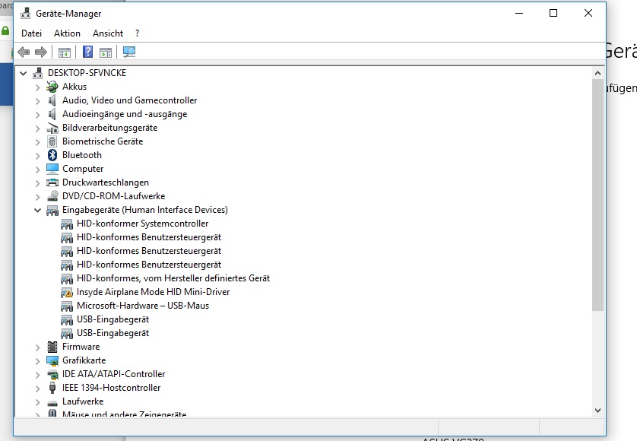Open the Datei menu

(31, 33)
